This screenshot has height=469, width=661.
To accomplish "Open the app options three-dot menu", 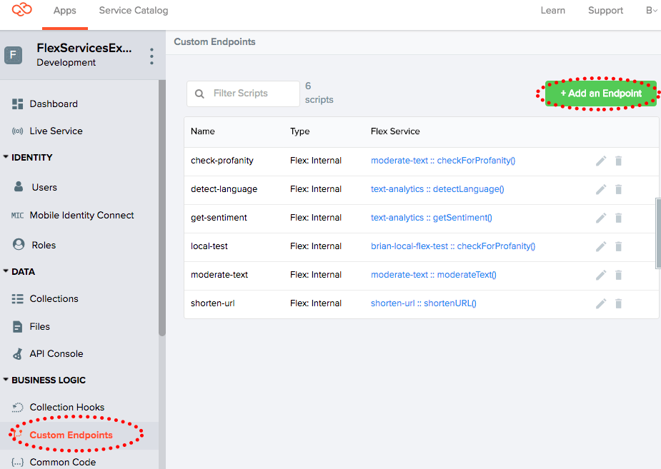I will [x=151, y=56].
